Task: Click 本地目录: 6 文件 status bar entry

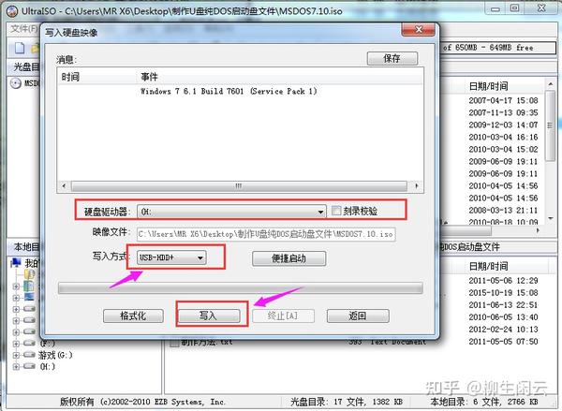Action: click(484, 402)
